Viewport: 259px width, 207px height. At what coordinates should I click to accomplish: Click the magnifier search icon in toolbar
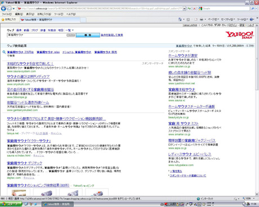[x=253, y=8]
